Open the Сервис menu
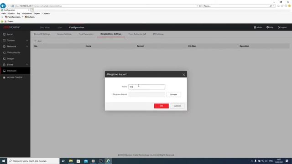Image resolution: width=292 pixels, height=164 pixels. pyautogui.click(x=37, y=14)
